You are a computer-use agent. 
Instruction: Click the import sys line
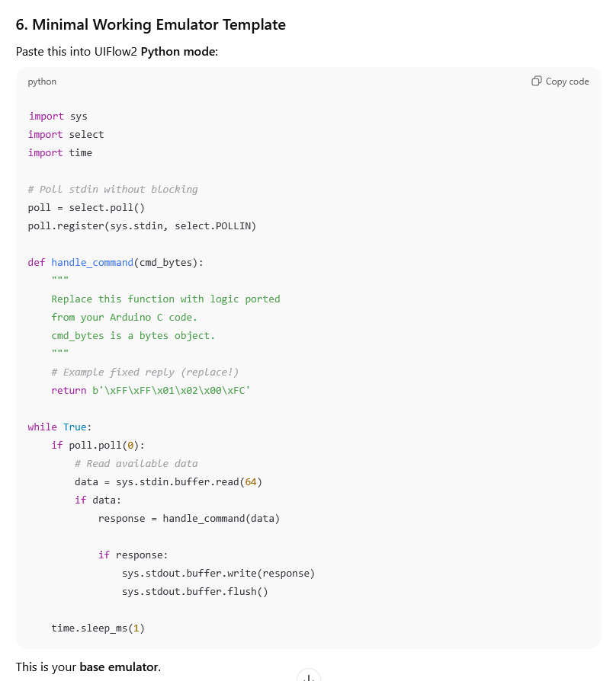click(58, 117)
